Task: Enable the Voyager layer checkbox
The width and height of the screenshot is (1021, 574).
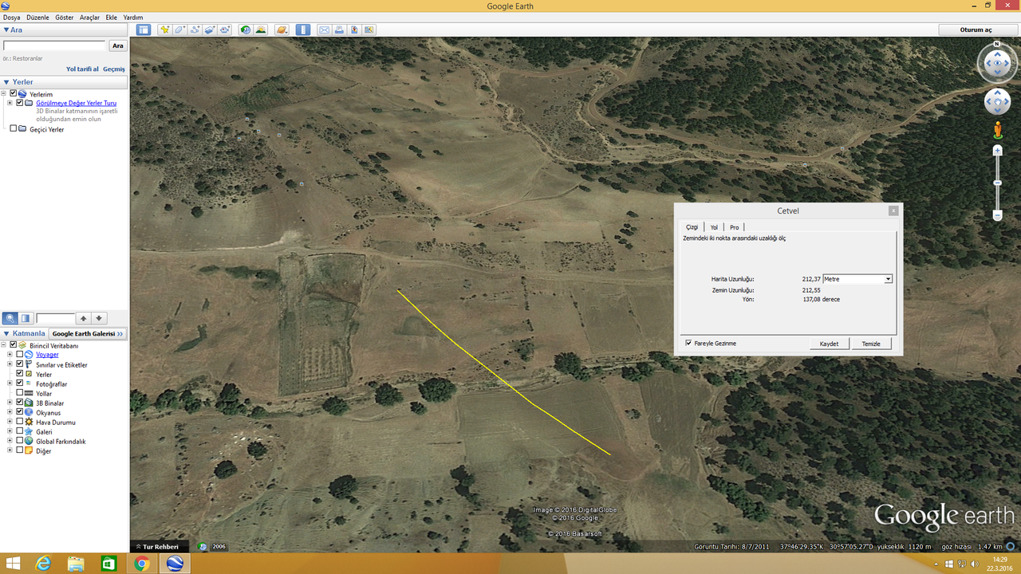Action: tap(20, 355)
